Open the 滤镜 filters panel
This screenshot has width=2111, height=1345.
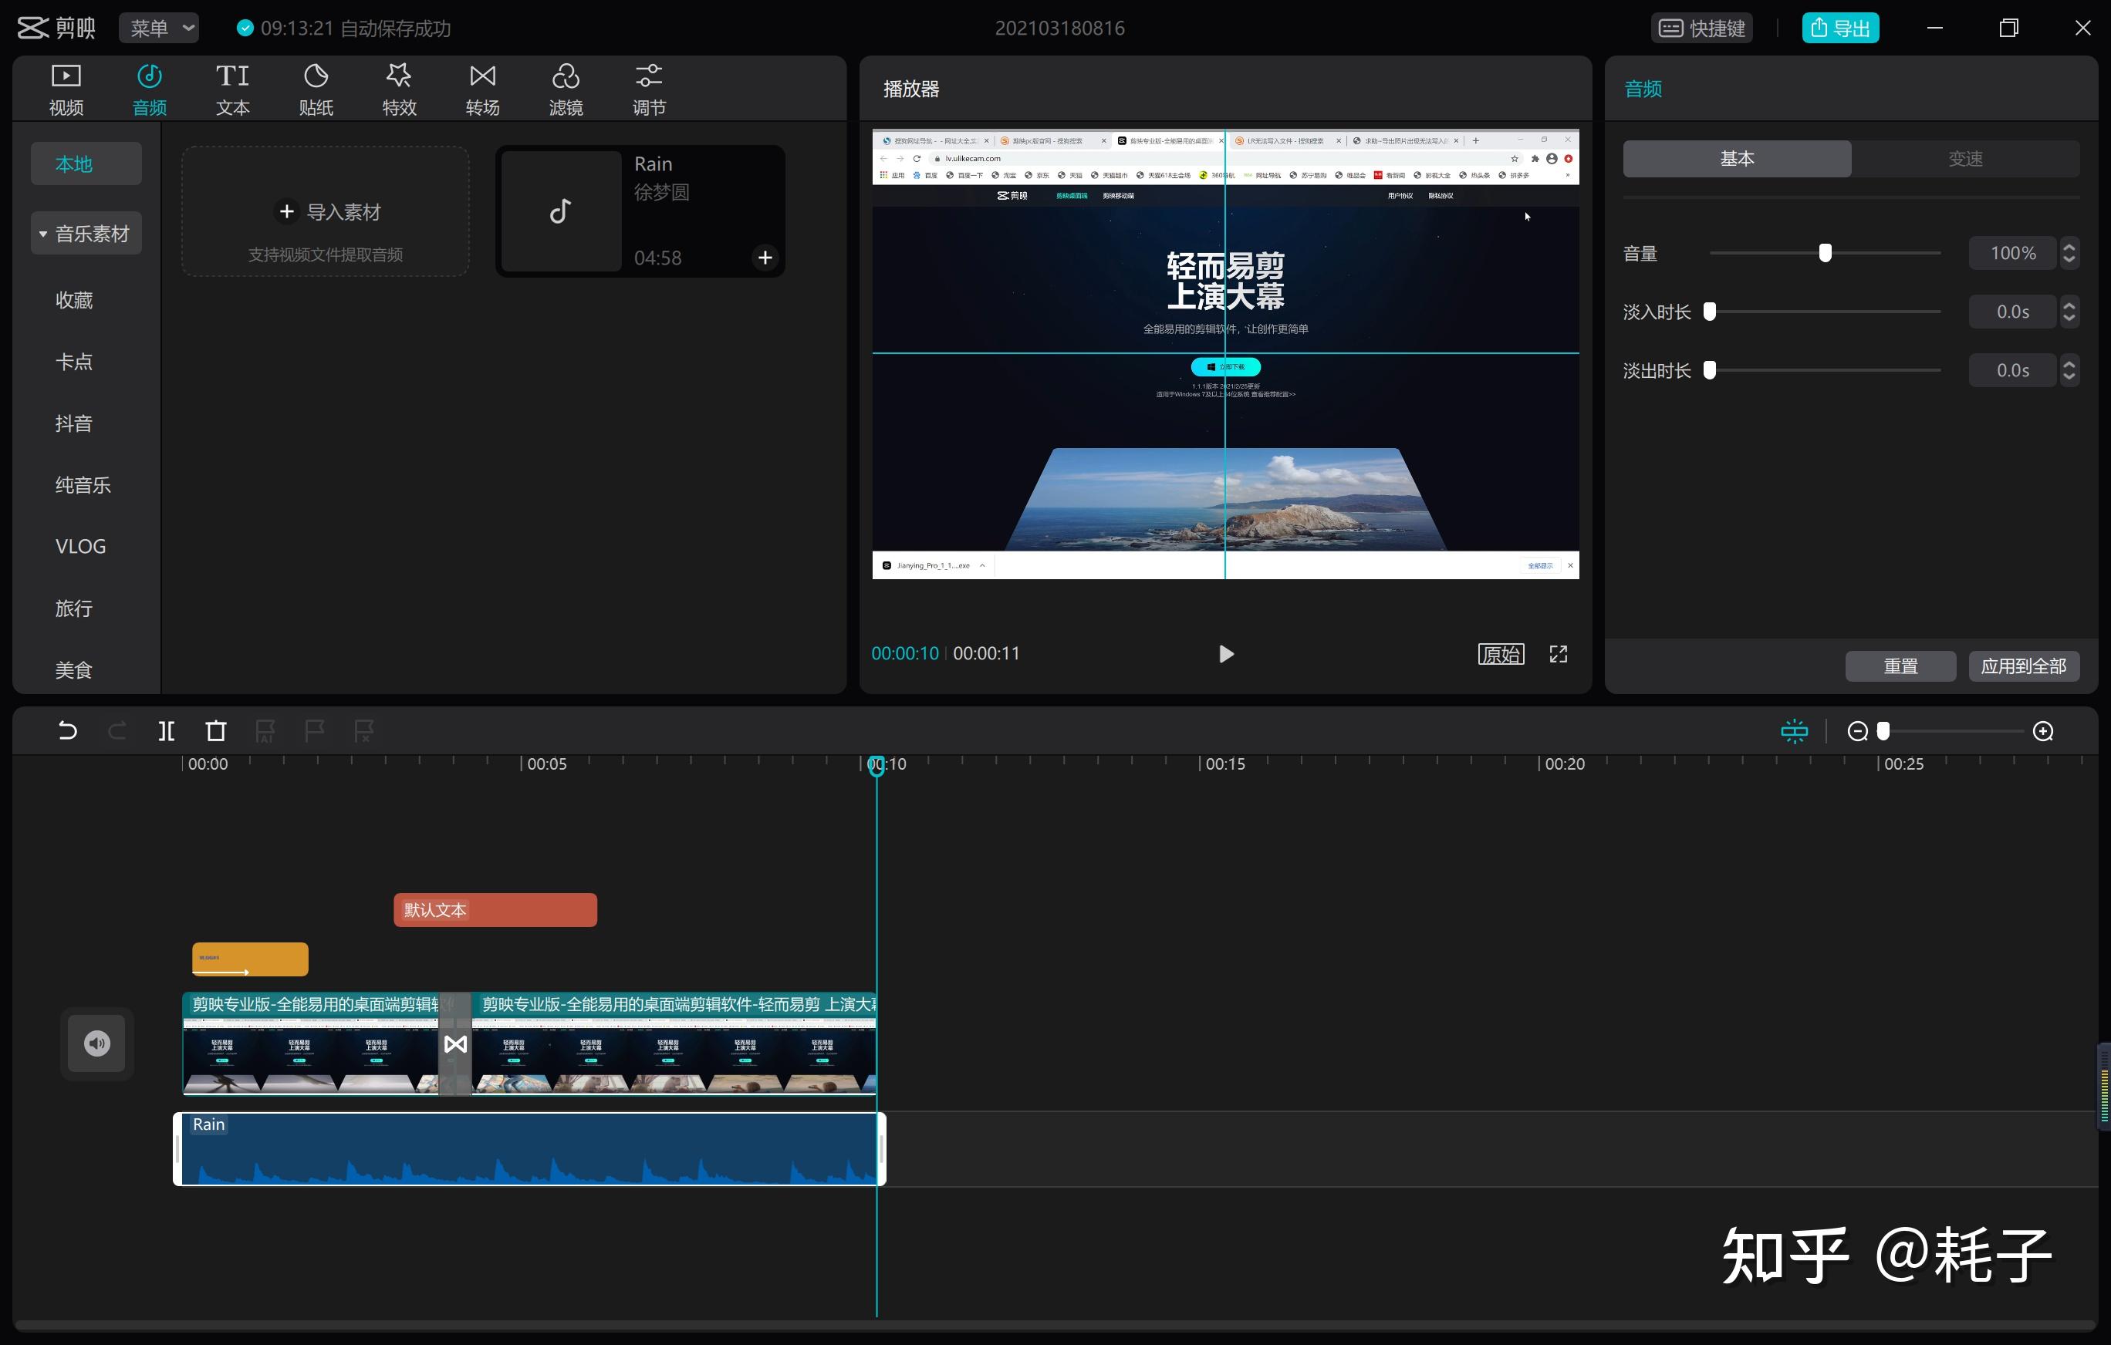566,89
